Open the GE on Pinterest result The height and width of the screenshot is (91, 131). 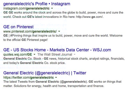[x=18, y=27]
